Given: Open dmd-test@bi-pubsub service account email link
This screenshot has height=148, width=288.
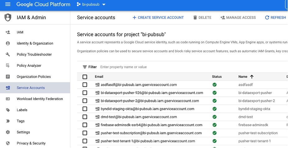Looking at the screenshot, I should [139, 117].
